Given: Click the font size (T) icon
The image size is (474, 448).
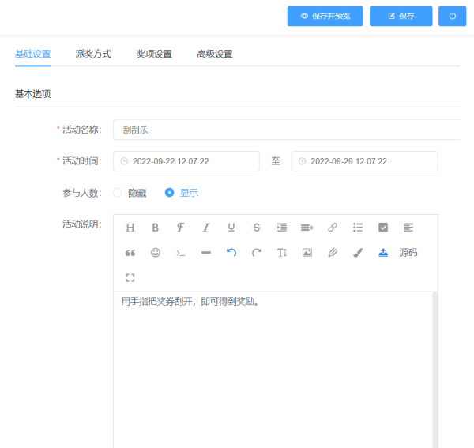Looking at the screenshot, I should tap(282, 253).
